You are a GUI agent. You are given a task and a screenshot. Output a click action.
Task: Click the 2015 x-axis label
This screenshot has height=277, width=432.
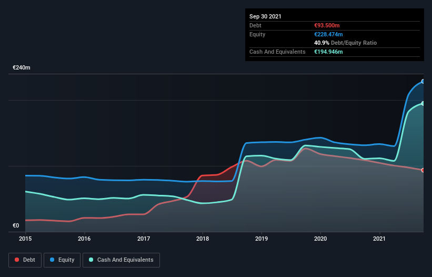coord(25,239)
